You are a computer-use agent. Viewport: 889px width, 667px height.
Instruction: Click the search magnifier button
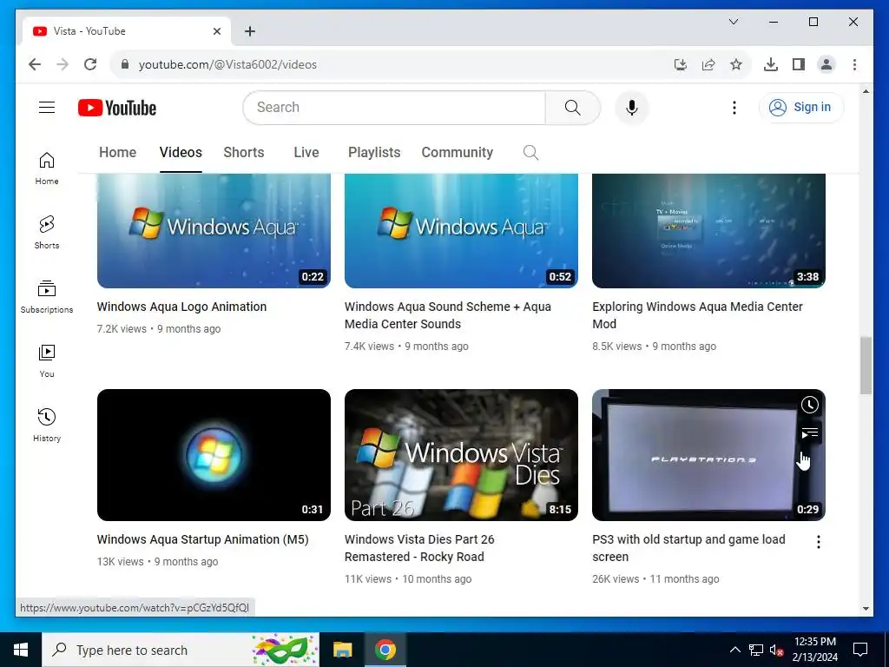(x=573, y=107)
